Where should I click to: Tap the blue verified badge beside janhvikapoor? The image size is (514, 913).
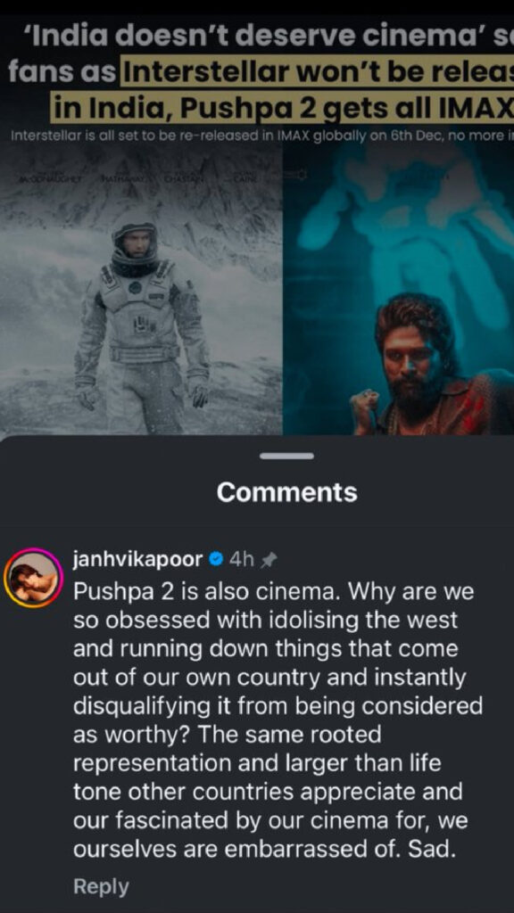[x=216, y=560]
